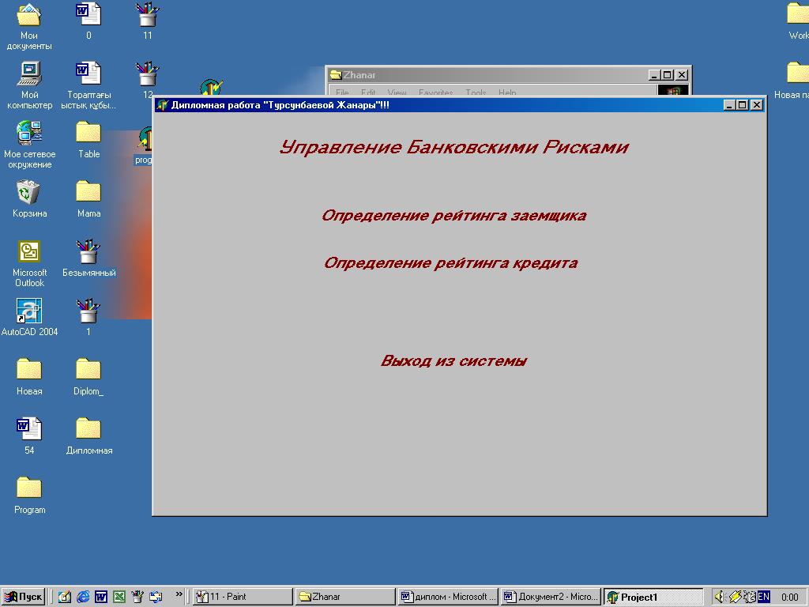Open the Мои документы folder icon

pos(29,15)
